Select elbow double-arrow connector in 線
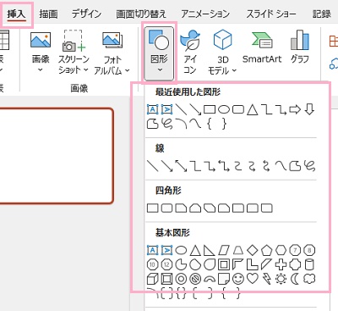 [224, 166]
